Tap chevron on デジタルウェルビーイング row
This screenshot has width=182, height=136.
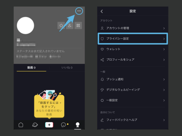[x=164, y=90]
